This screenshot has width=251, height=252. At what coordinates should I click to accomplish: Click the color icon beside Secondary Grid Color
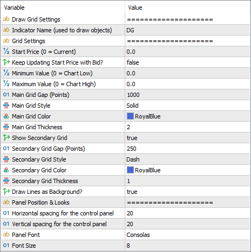coord(6,170)
